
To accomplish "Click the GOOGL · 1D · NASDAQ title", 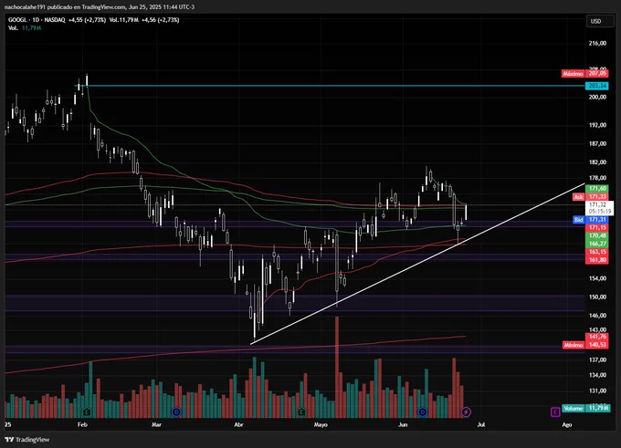I will point(37,20).
